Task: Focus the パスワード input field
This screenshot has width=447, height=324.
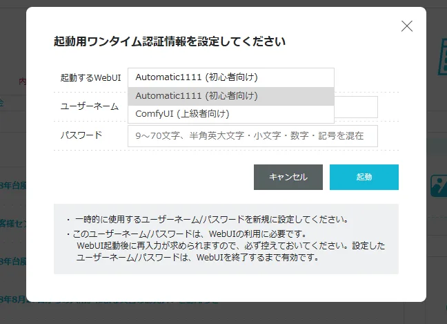Action: [252, 136]
